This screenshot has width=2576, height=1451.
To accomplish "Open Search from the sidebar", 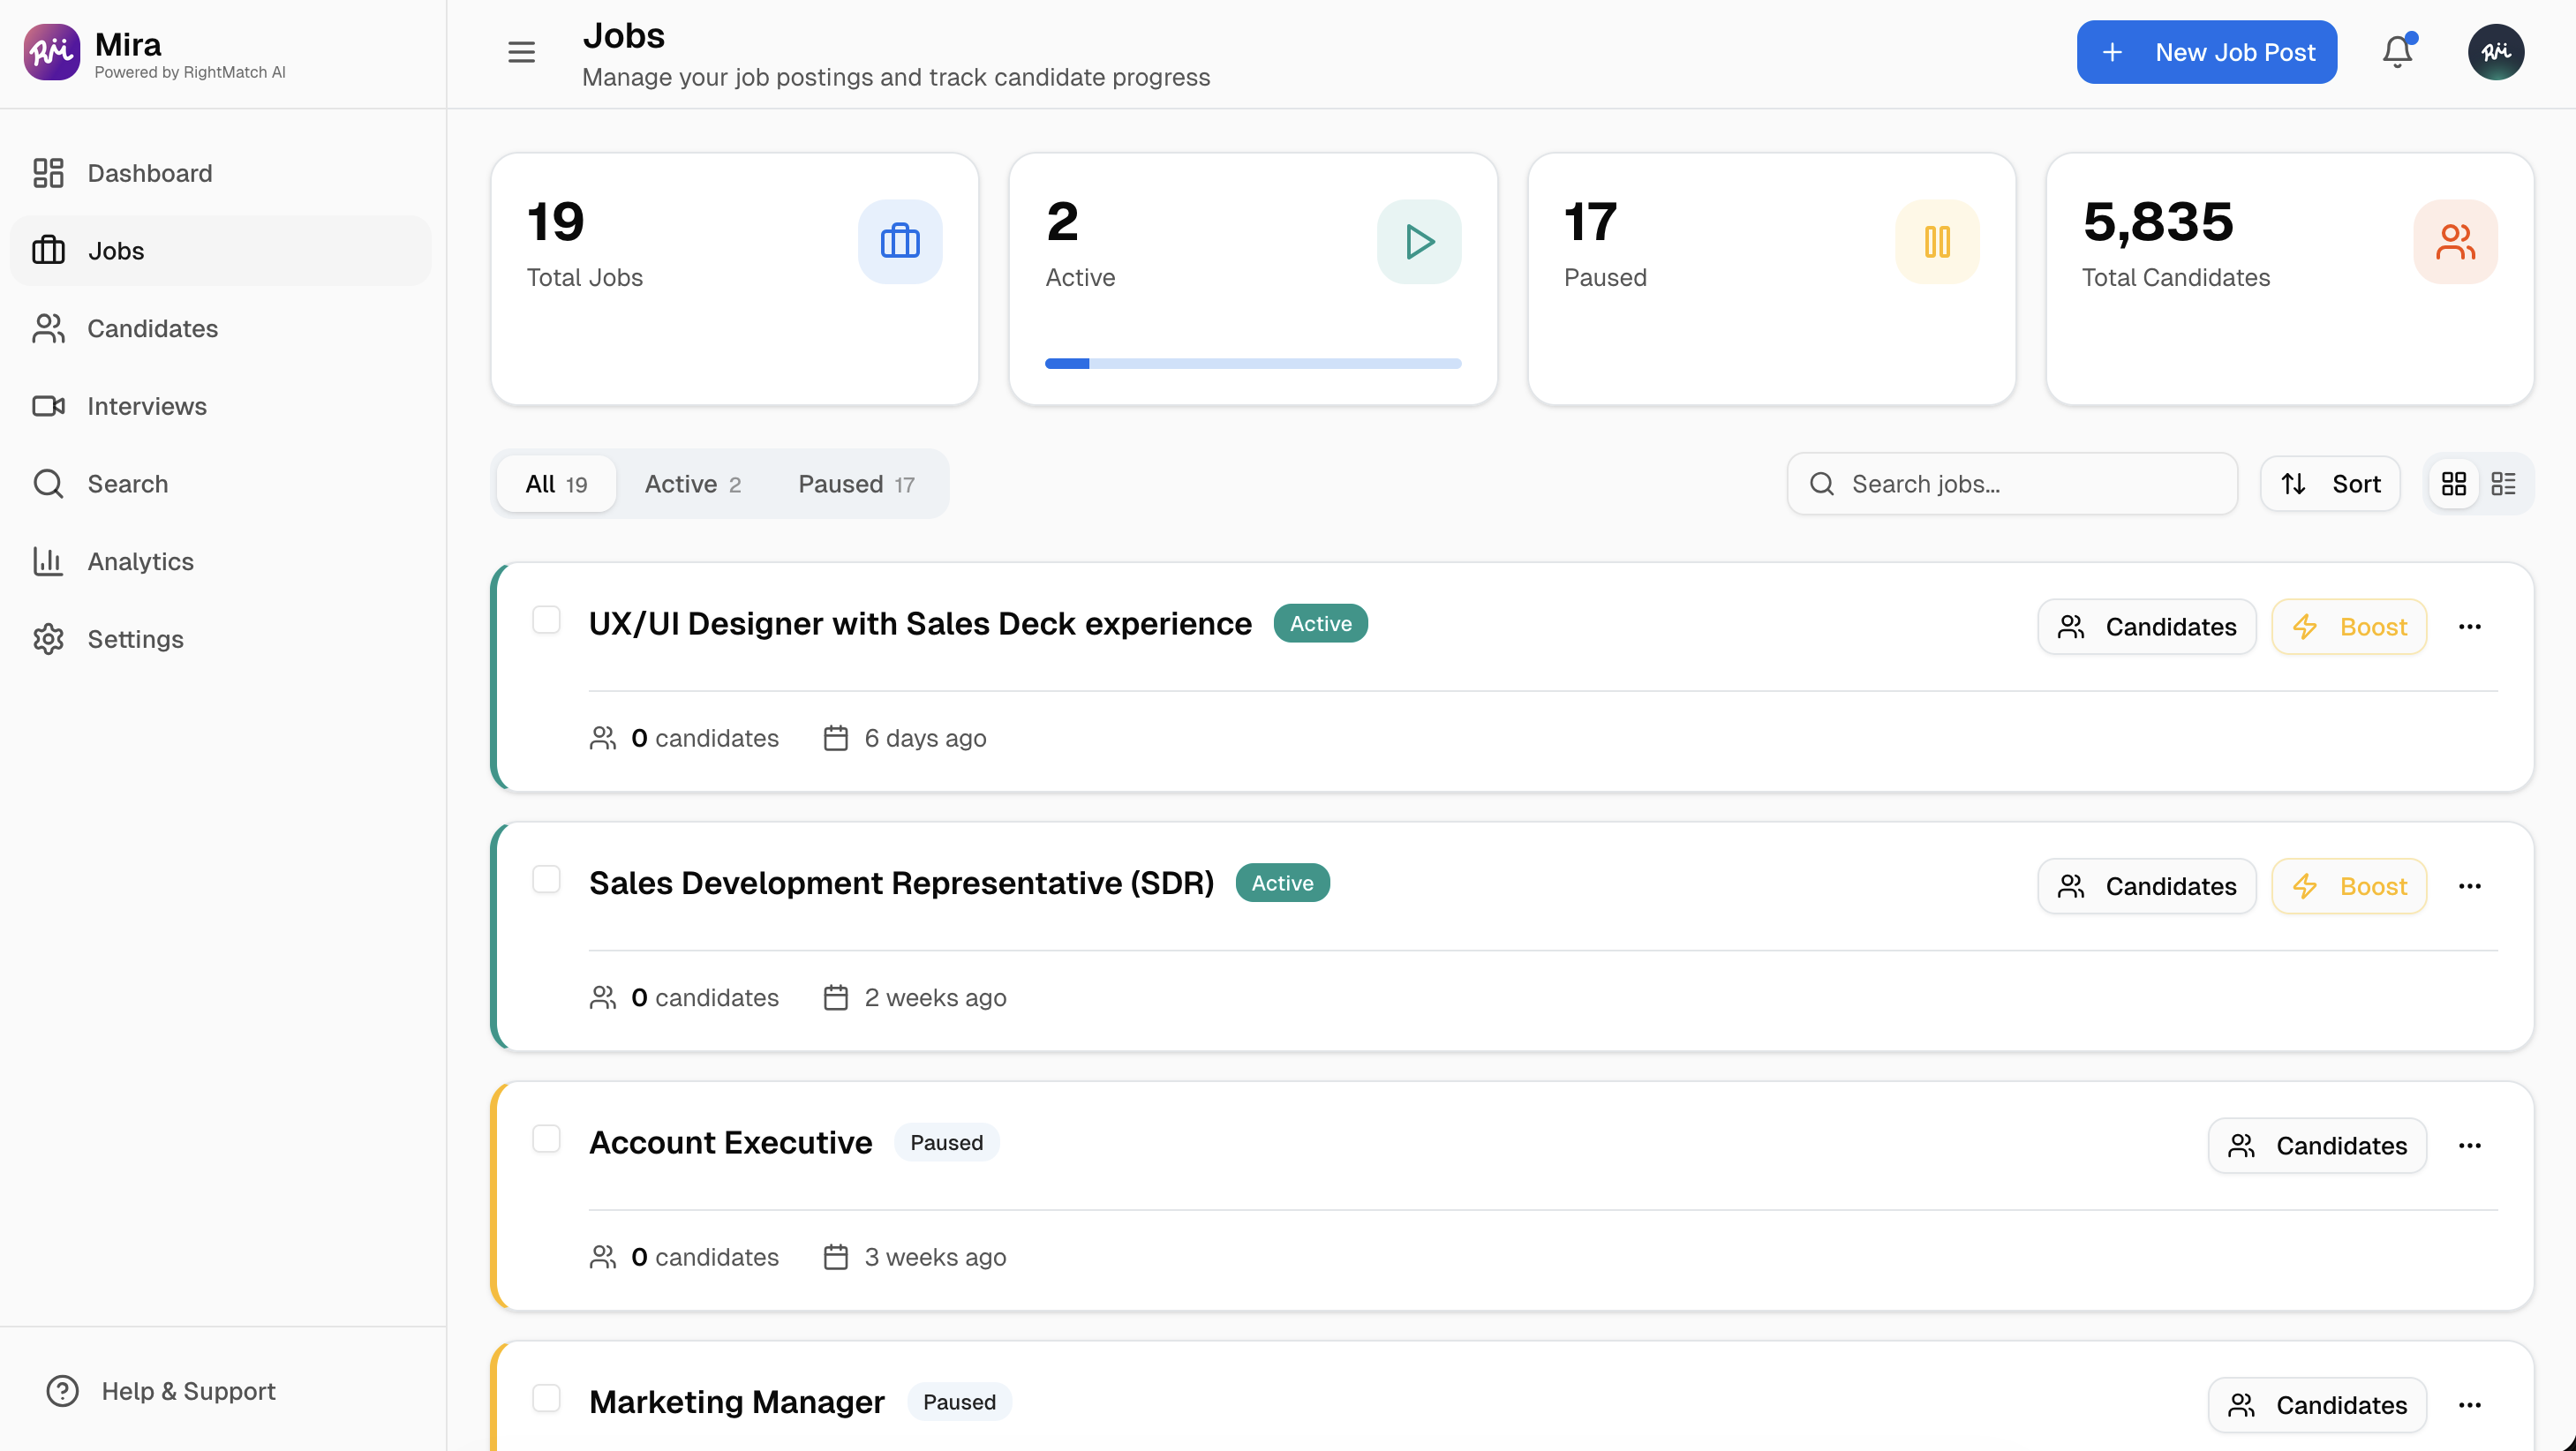I will [128, 483].
